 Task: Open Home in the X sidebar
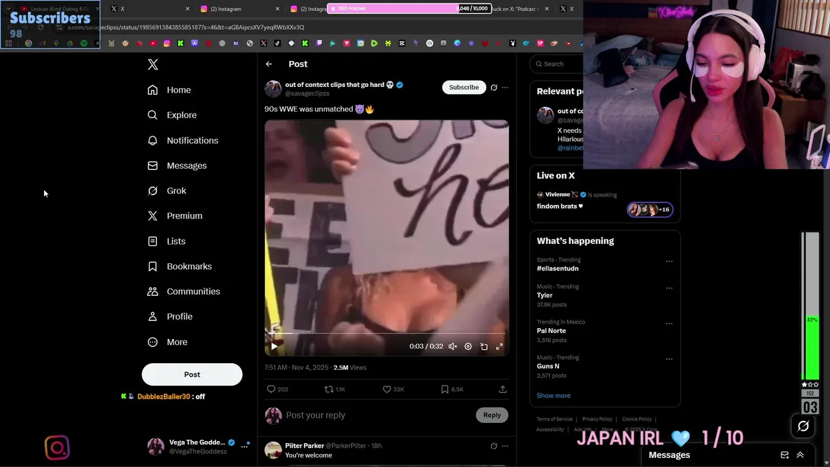[x=169, y=90]
